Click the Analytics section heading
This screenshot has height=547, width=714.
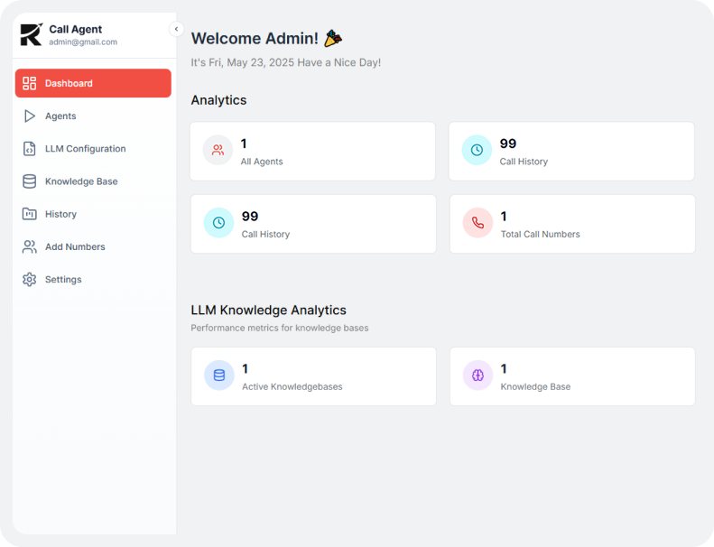[218, 100]
